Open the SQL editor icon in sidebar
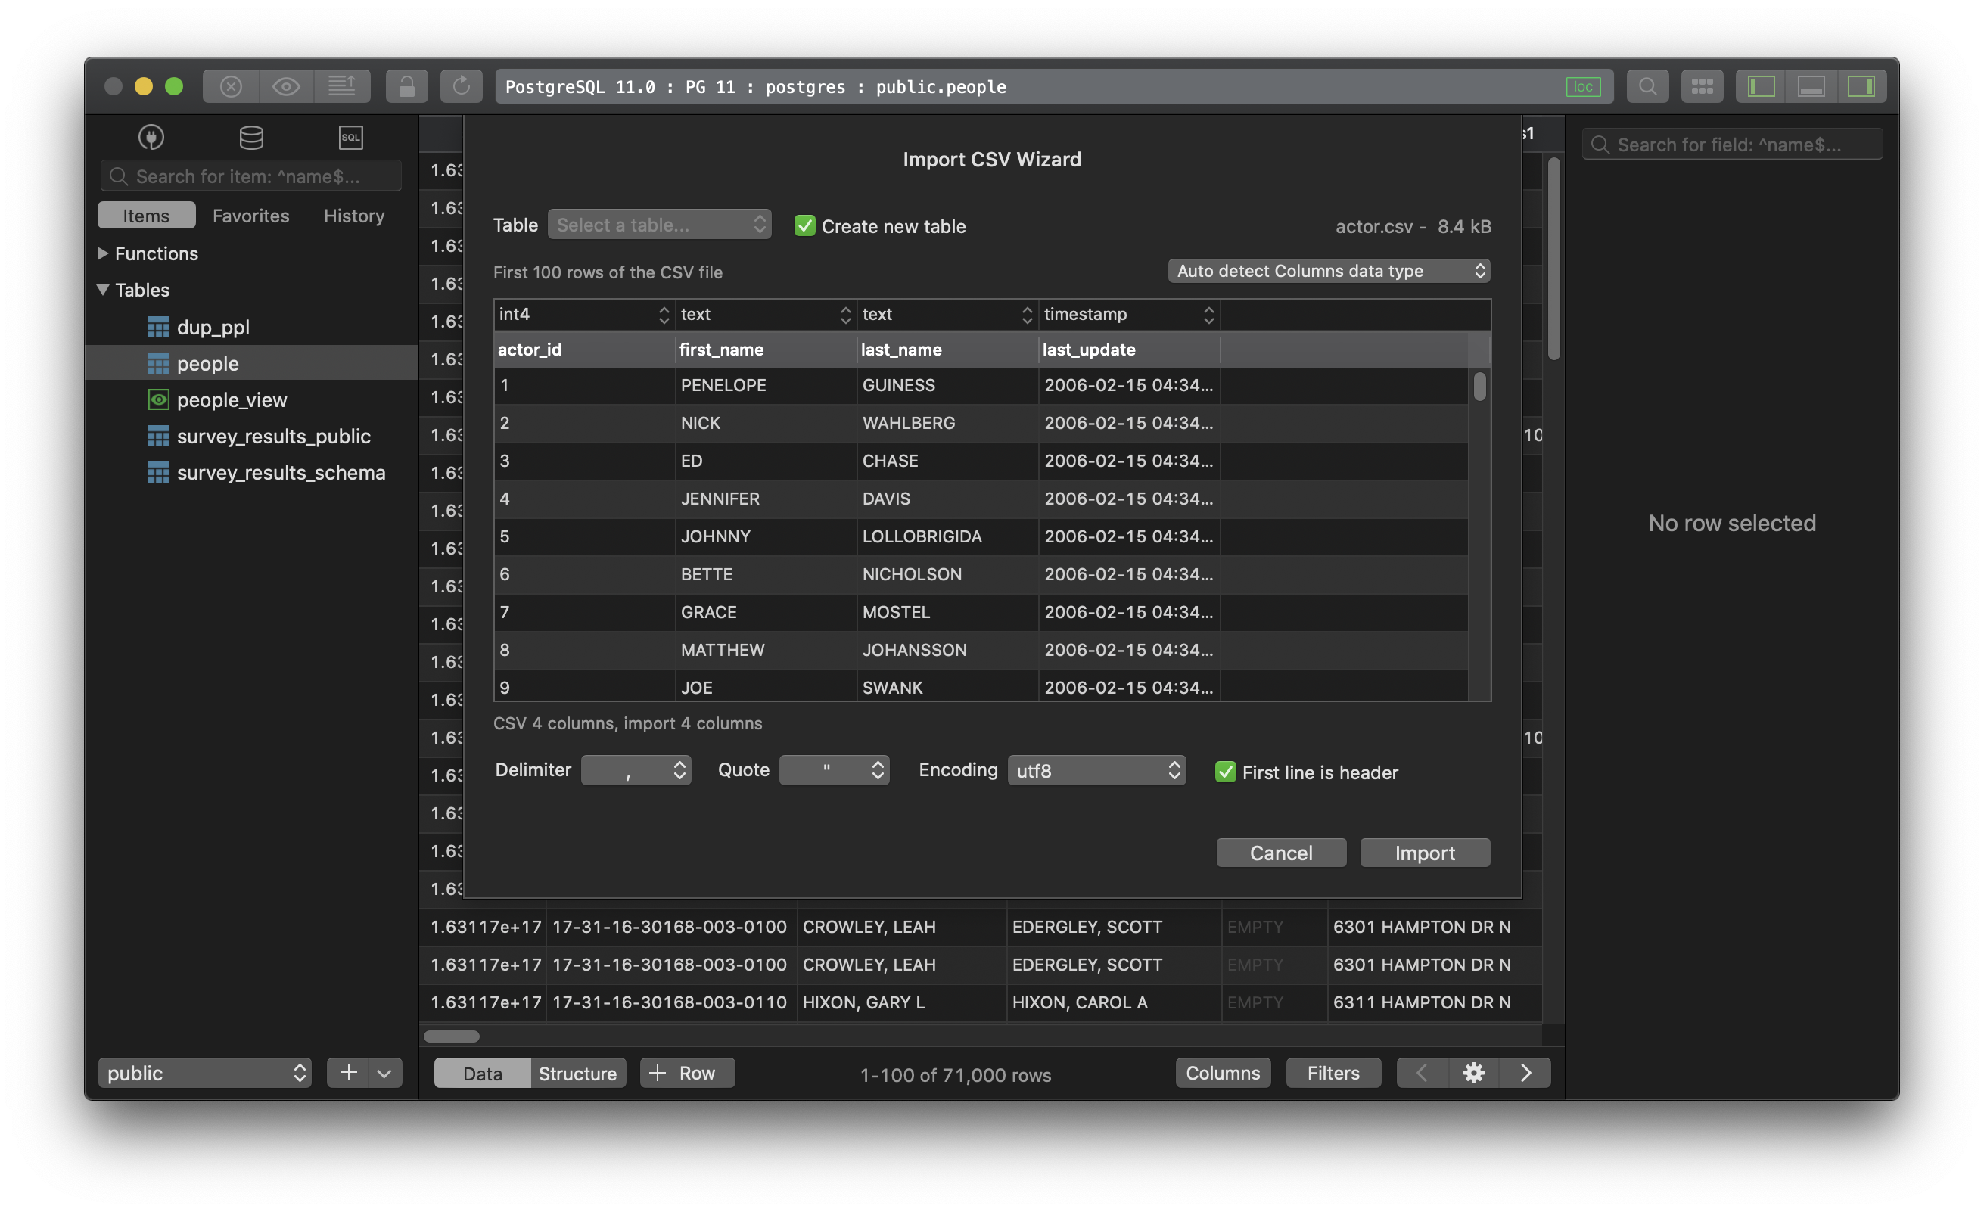This screenshot has width=1984, height=1212. [350, 137]
